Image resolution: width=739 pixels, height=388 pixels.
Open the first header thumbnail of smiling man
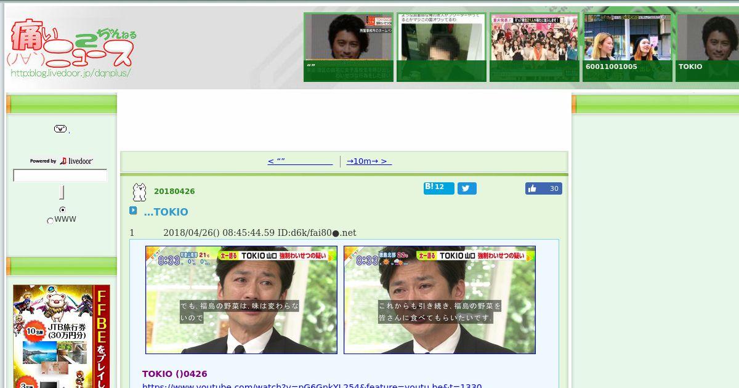click(x=349, y=47)
